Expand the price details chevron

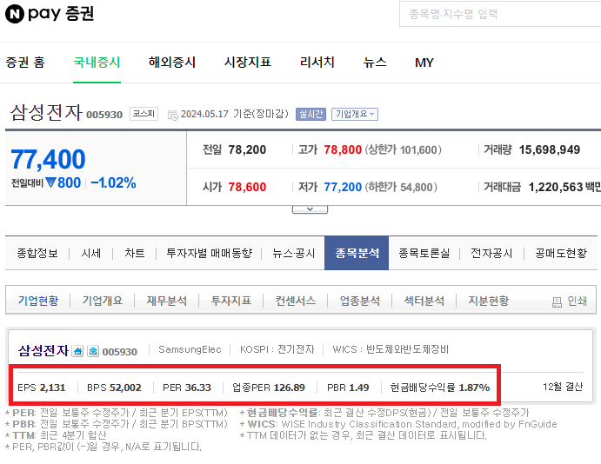(x=311, y=209)
